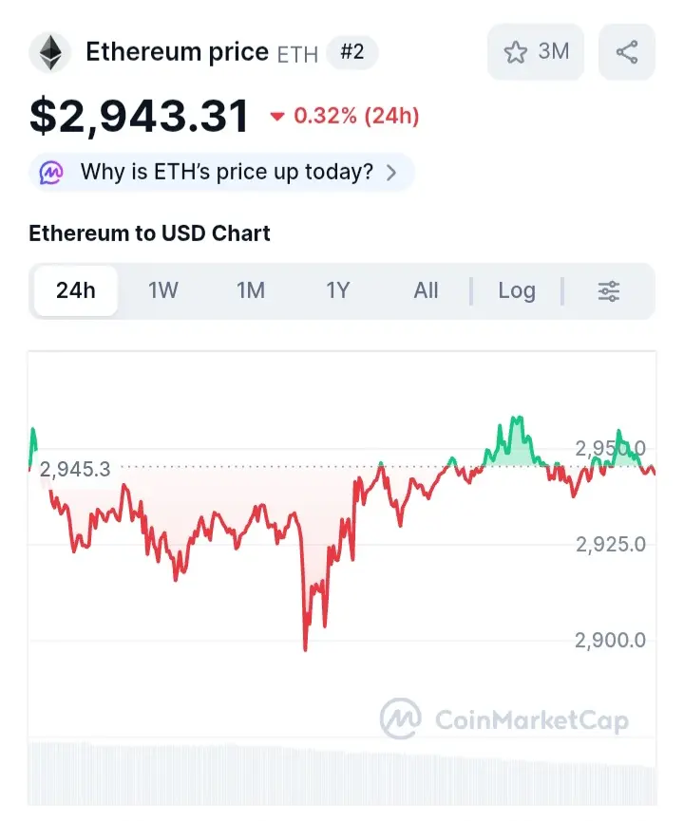The width and height of the screenshot is (684, 821).
Task: Click the 2,945.3 opening price label
Action: [x=76, y=469]
